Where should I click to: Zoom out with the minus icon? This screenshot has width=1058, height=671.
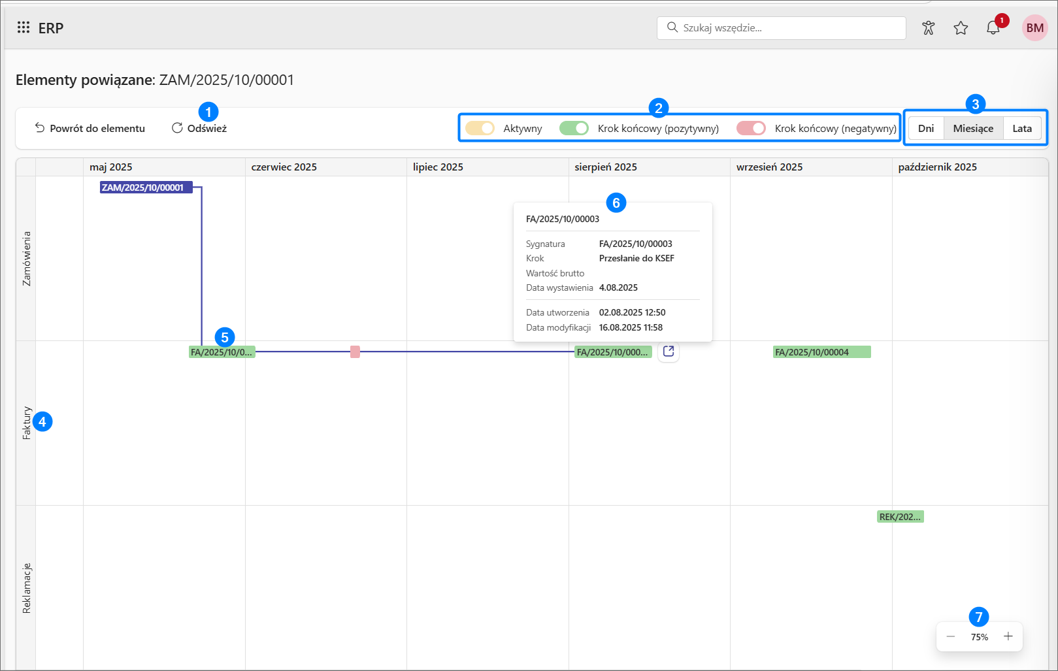pos(951,637)
